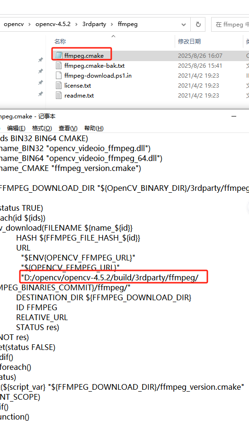Sort files by 修改日期 column header

189,41
